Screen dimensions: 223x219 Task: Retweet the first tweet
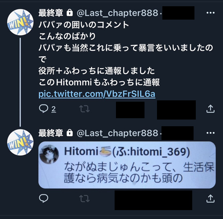(84, 109)
